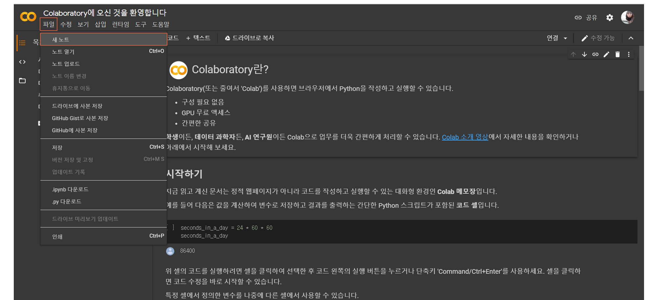The height and width of the screenshot is (300, 646).
Task: Open the user account avatar
Action: click(x=627, y=17)
